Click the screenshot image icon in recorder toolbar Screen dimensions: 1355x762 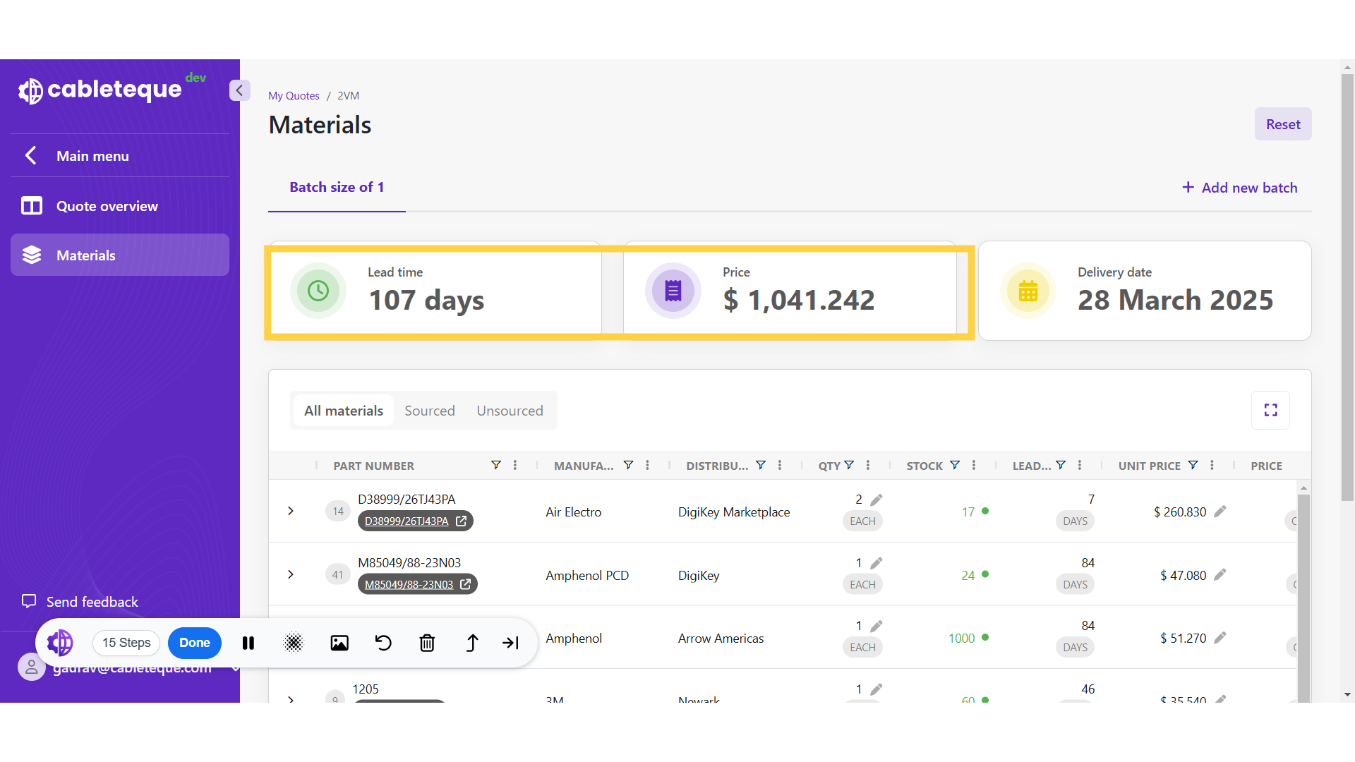coord(339,643)
